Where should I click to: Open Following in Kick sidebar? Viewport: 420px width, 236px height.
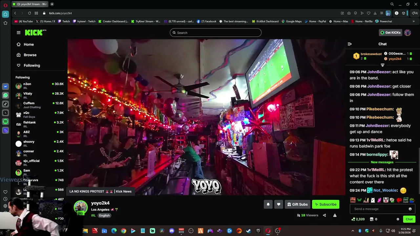[x=28, y=65]
